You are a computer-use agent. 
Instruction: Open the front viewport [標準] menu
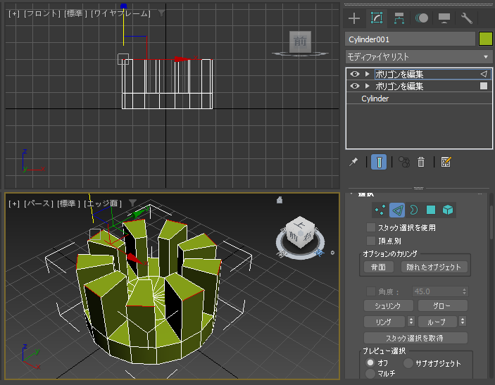(x=75, y=13)
